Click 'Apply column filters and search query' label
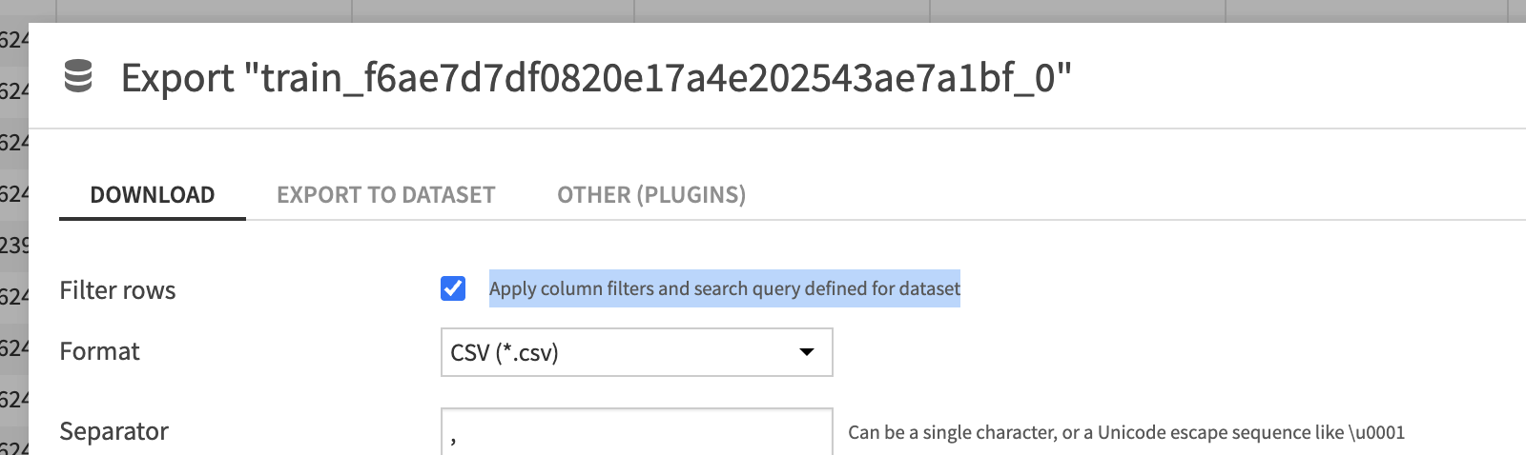The image size is (1526, 455). coord(725,288)
